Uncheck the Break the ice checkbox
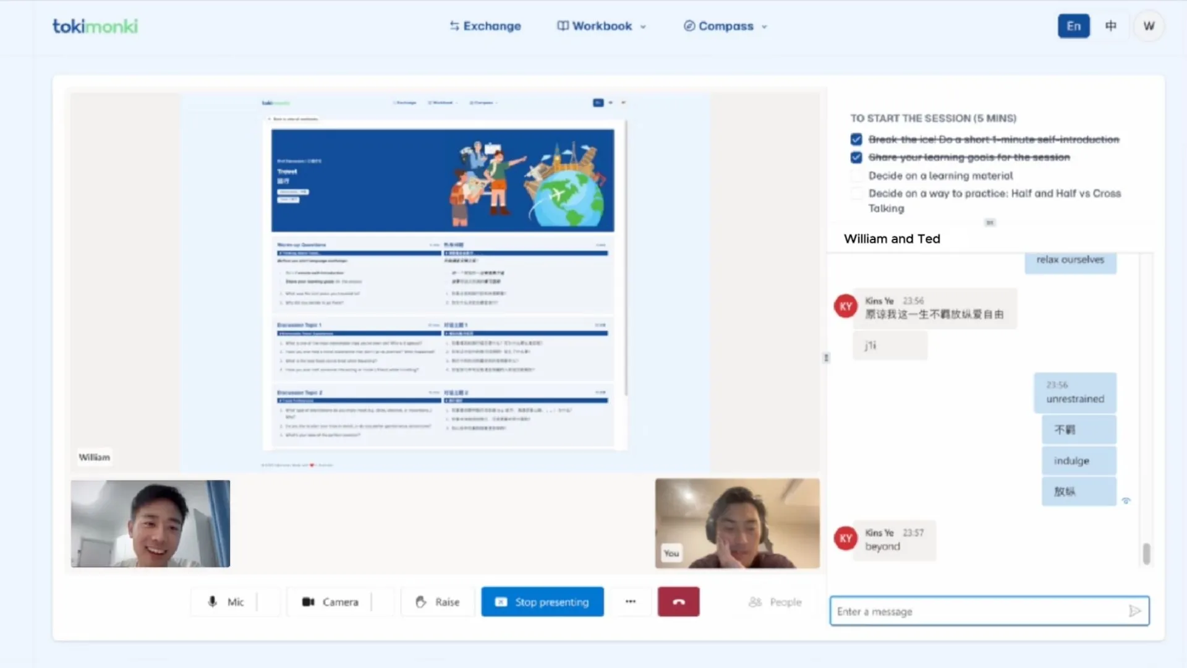1187x668 pixels. (x=856, y=139)
